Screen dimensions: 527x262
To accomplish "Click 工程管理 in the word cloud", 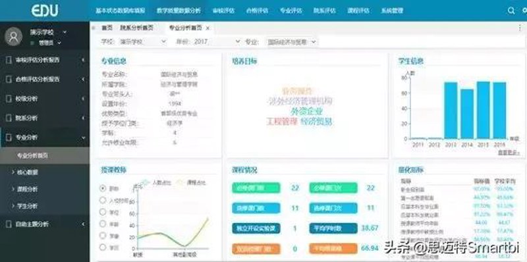I will [x=283, y=121].
